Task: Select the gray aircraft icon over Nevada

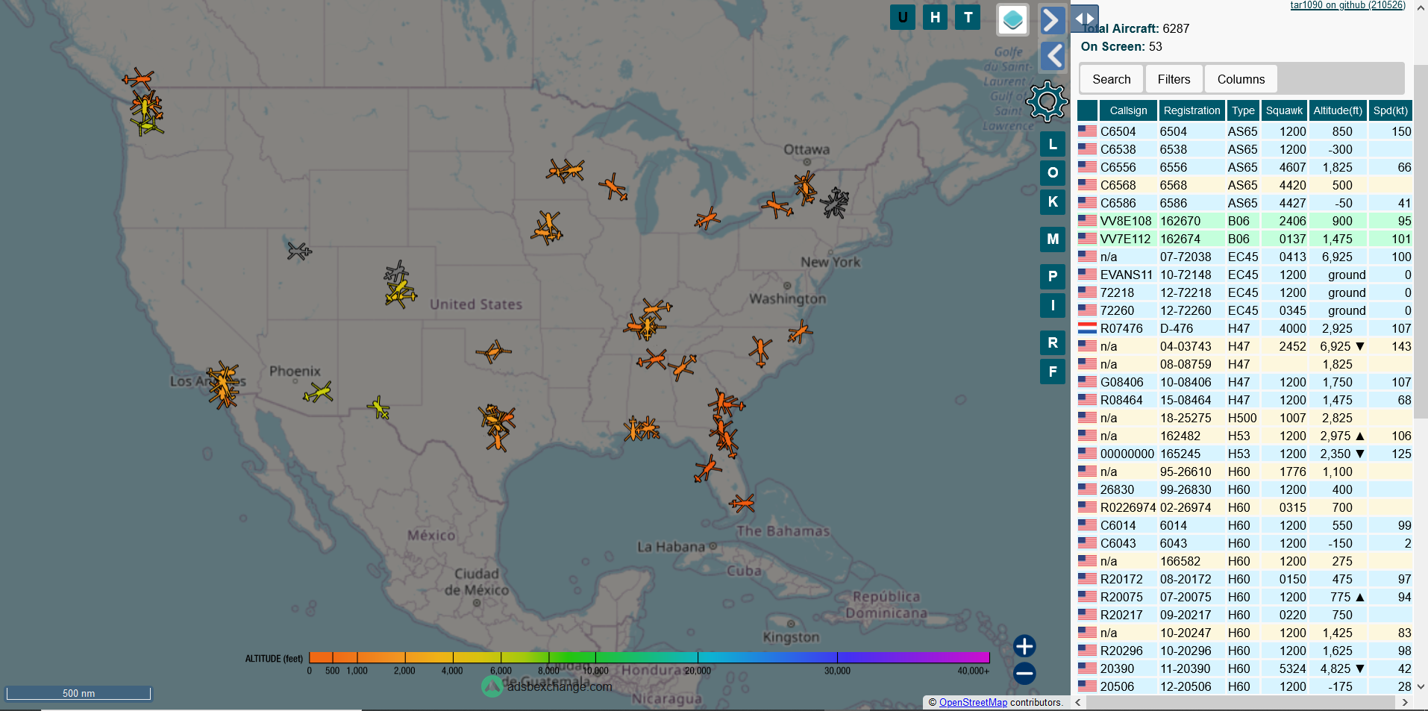Action: [299, 251]
